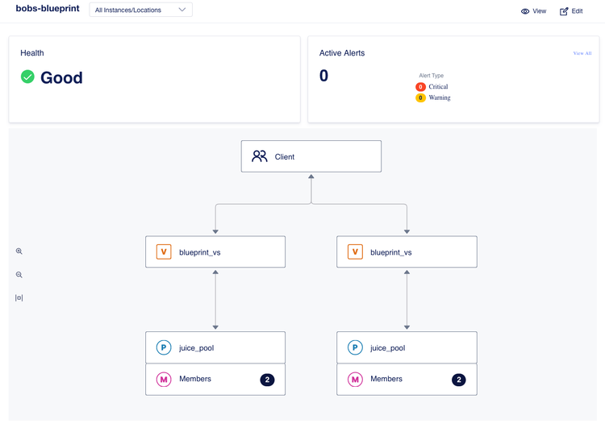Click the Edit button
This screenshot has width=605, height=428.
tap(571, 11)
